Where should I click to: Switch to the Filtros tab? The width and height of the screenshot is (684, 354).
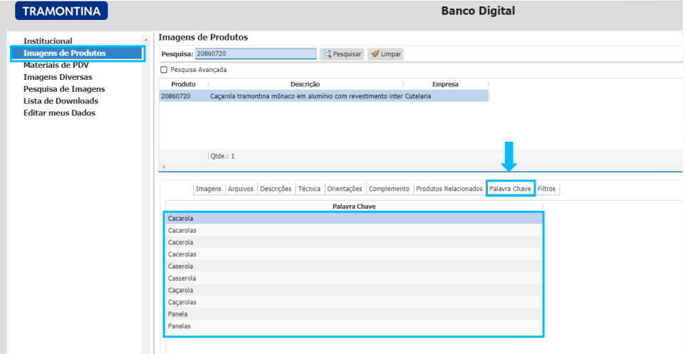tap(546, 189)
